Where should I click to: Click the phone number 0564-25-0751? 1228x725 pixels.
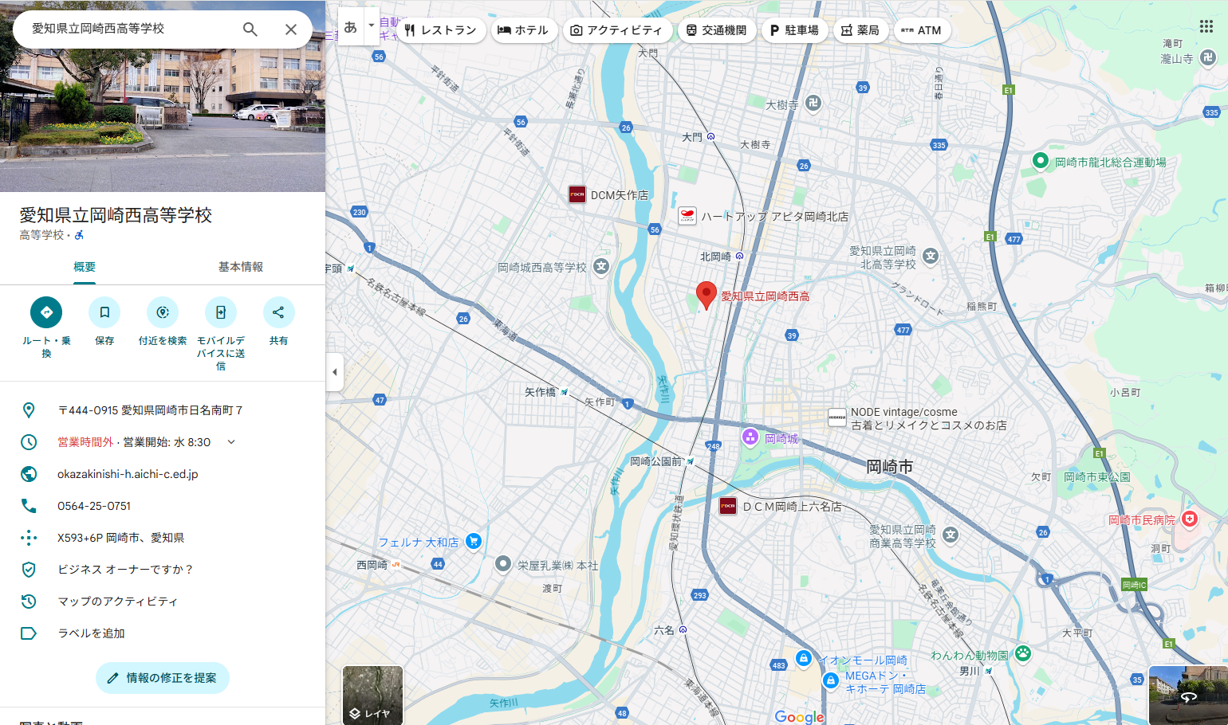pyautogui.click(x=94, y=506)
